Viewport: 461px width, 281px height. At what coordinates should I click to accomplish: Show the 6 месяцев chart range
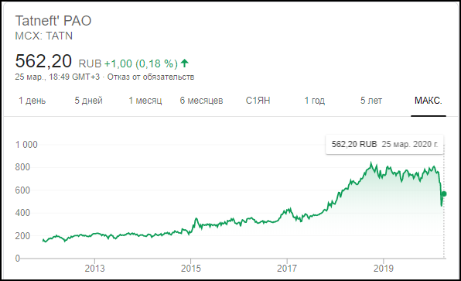click(201, 101)
